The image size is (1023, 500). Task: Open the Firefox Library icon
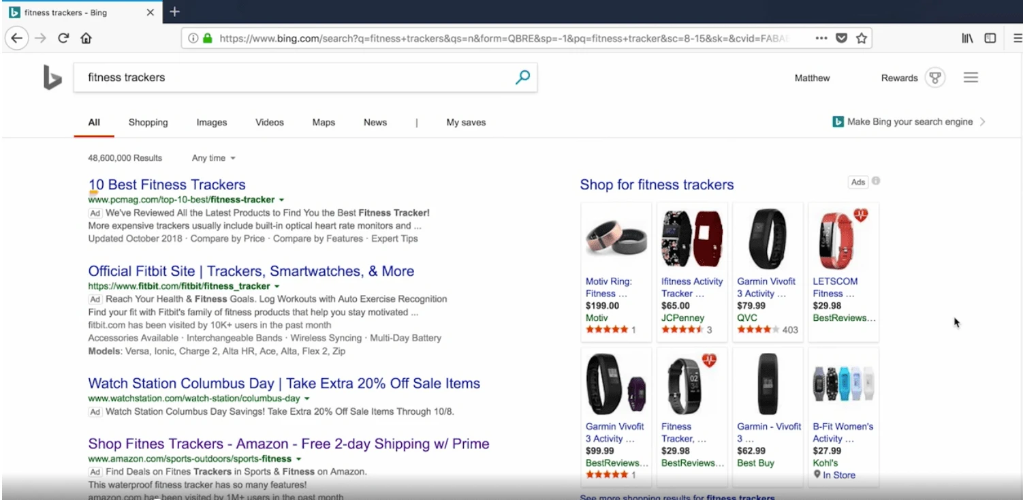(x=967, y=38)
